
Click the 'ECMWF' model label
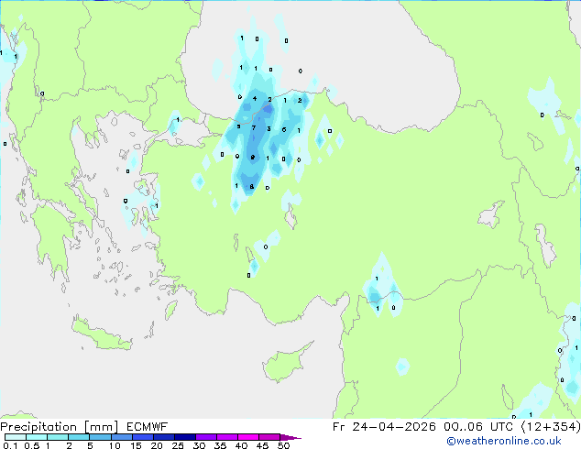click(x=148, y=427)
